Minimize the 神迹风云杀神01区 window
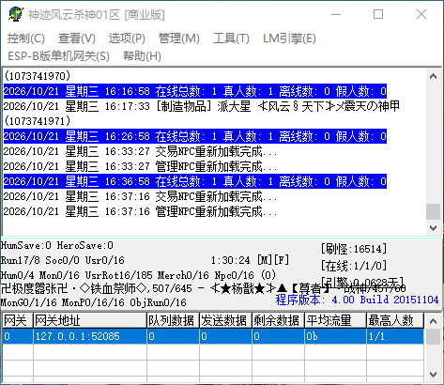The image size is (444, 385). pos(336,14)
